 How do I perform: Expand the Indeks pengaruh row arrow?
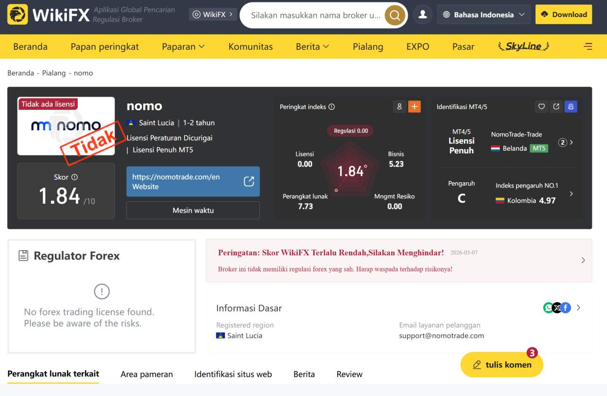[x=571, y=193]
